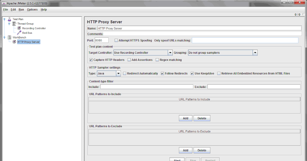
Task: Collapse the Thread Group tree node
Action: coord(9,24)
